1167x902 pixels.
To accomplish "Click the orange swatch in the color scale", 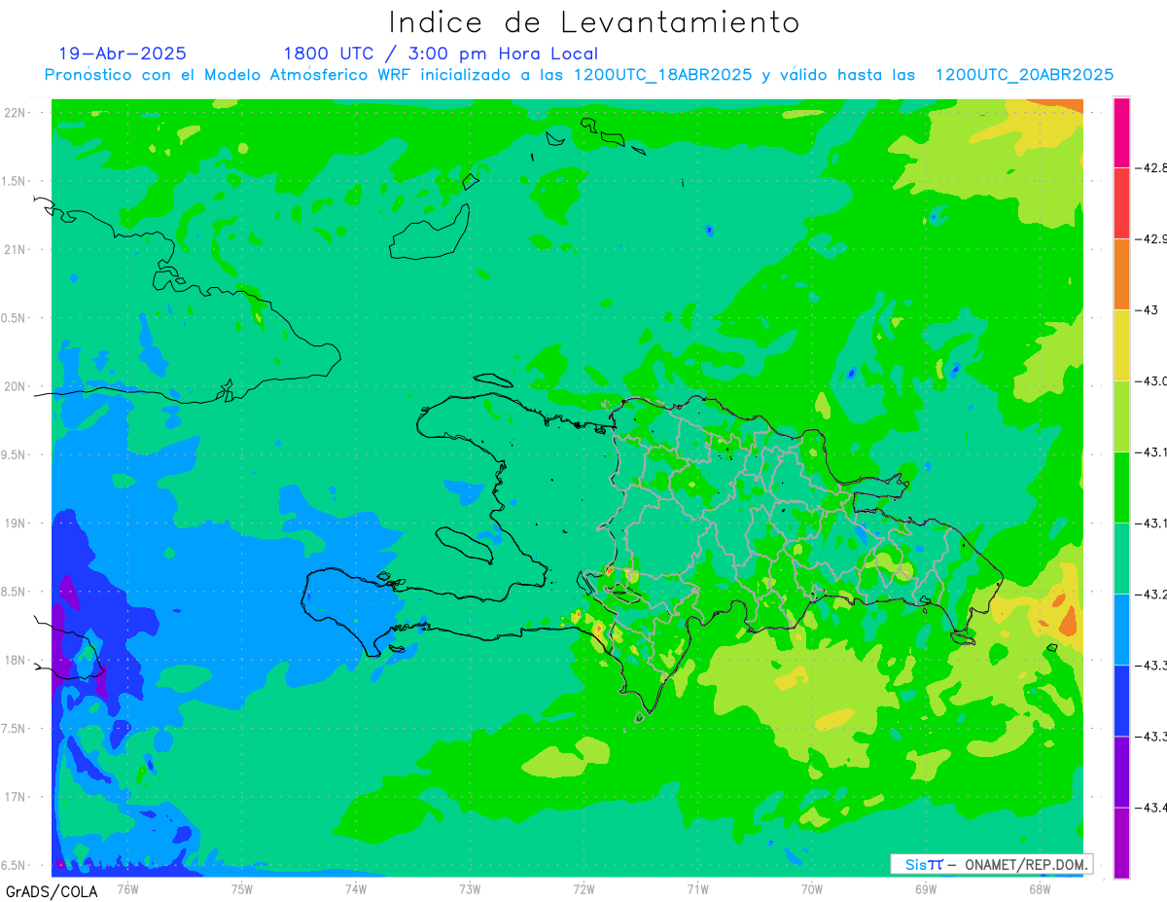I will click(x=1121, y=274).
